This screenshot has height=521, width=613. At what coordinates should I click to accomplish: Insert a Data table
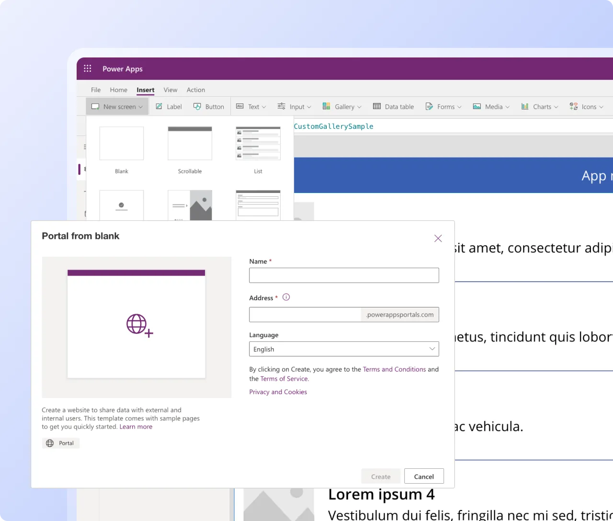(393, 106)
